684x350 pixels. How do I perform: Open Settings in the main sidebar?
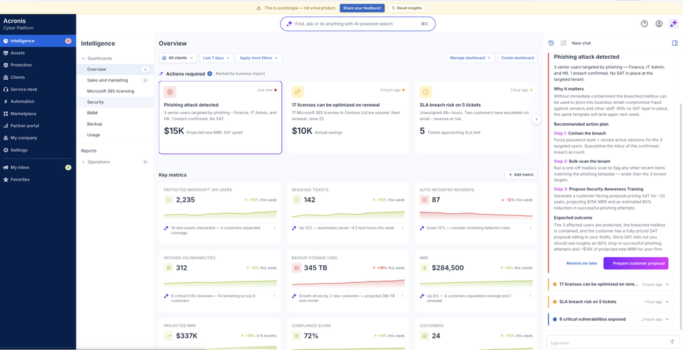coord(38,150)
